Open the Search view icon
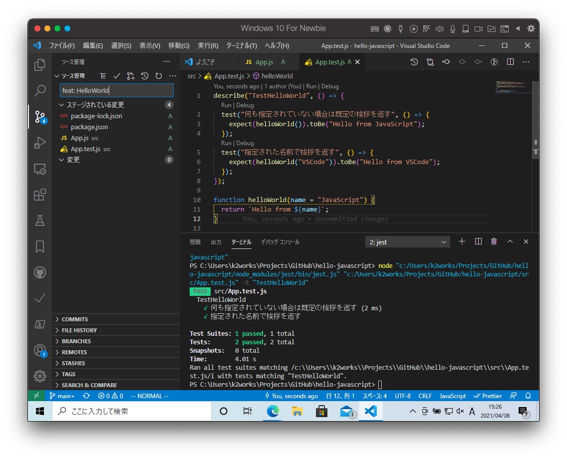 tap(40, 91)
